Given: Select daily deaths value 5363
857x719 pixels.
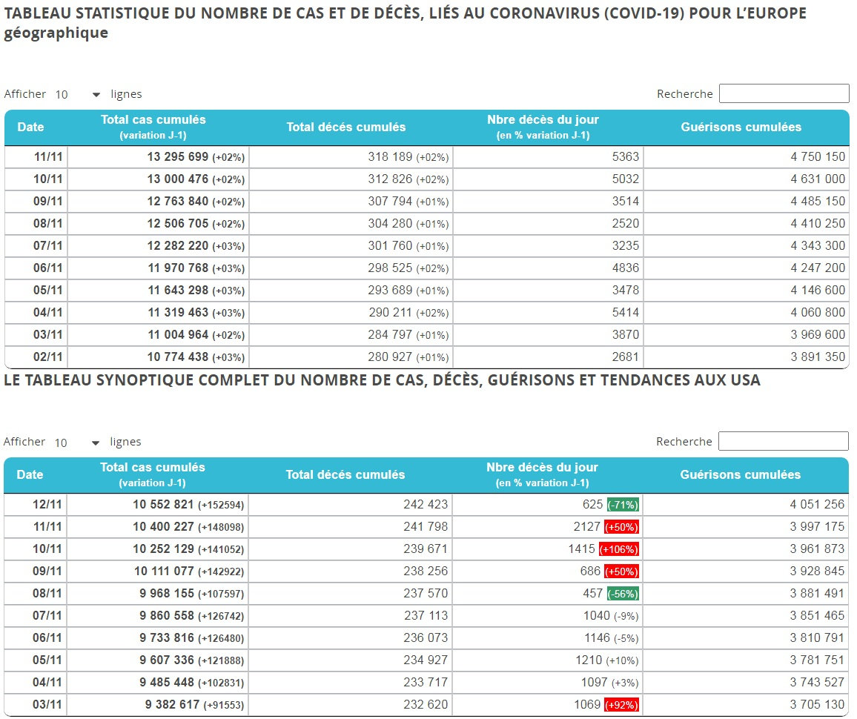Looking at the screenshot, I should pyautogui.click(x=625, y=157).
